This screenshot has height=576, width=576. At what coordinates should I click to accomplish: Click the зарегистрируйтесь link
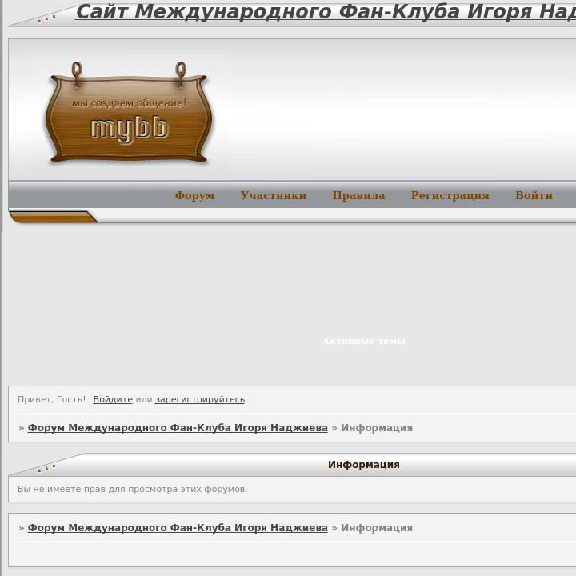200,399
